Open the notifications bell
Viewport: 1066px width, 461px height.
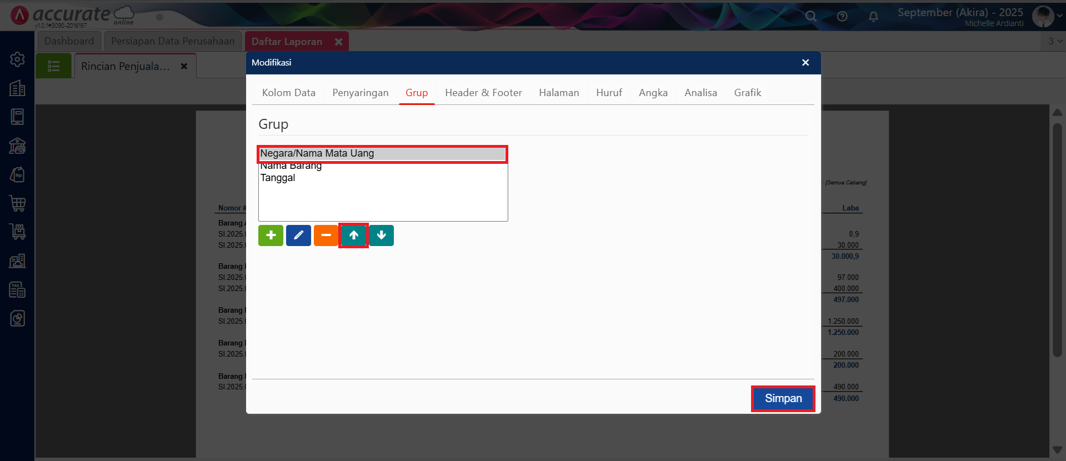tap(873, 17)
